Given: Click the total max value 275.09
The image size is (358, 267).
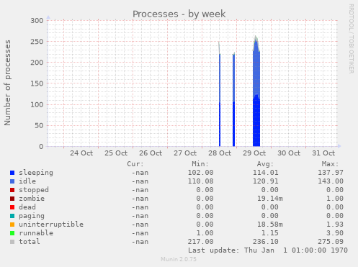Looking at the screenshot, I should [331, 242].
